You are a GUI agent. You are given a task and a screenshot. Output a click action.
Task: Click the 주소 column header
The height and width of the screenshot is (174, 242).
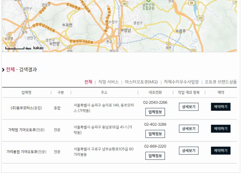(x=104, y=92)
